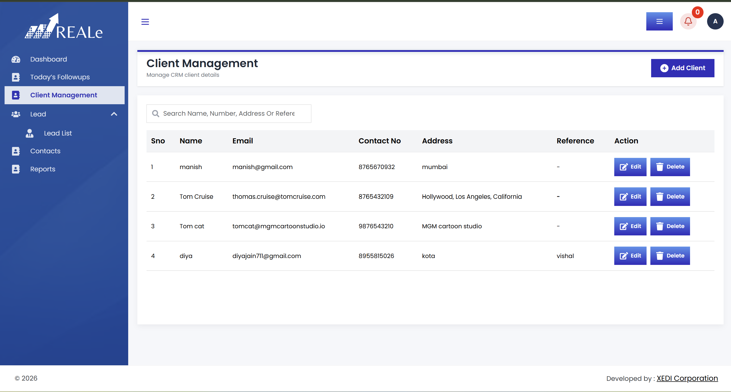731x392 pixels.
Task: Click the Dashboard gauge icon
Action: tap(16, 59)
